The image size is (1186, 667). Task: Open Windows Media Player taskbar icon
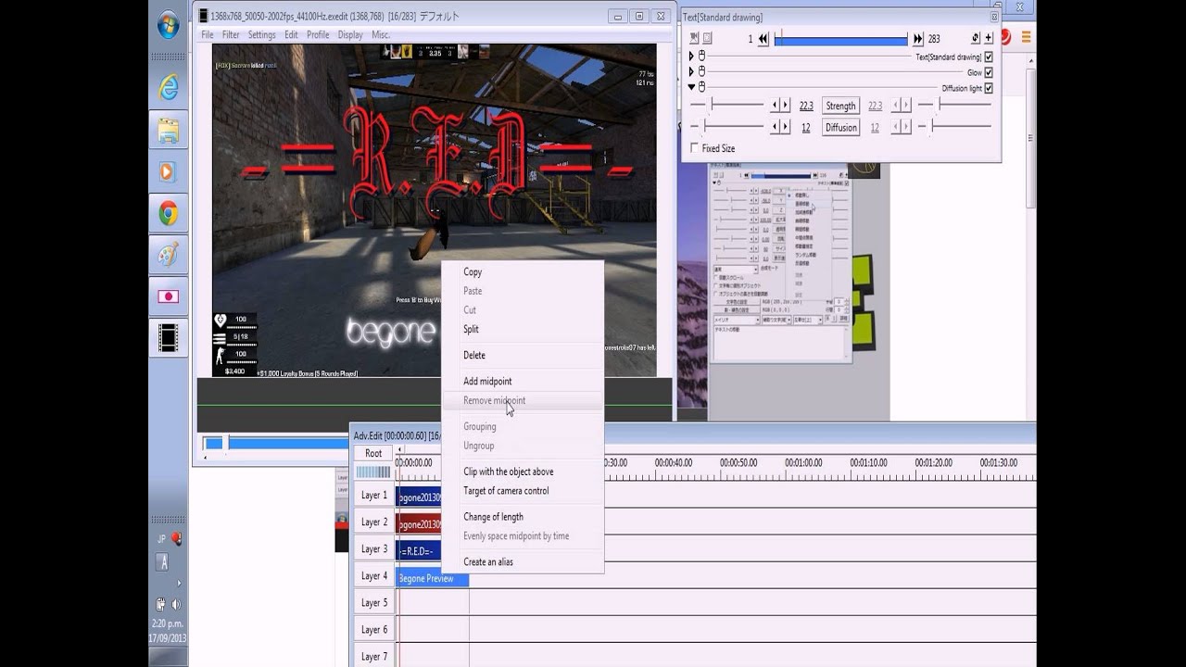[x=169, y=172]
